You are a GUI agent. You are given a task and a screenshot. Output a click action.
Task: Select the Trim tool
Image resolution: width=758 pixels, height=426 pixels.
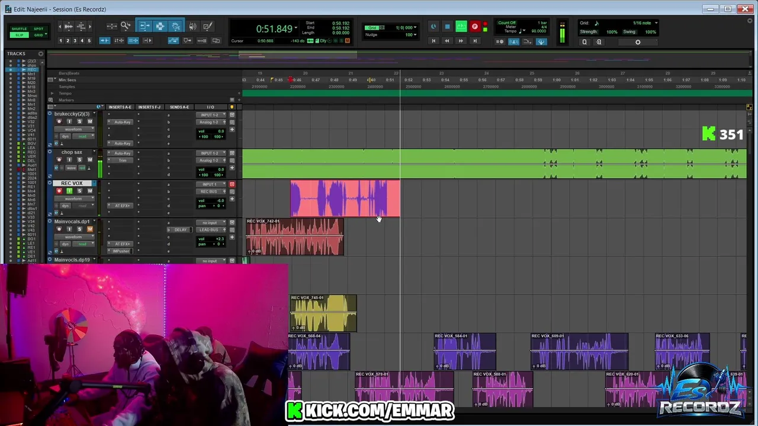pyautogui.click(x=145, y=26)
